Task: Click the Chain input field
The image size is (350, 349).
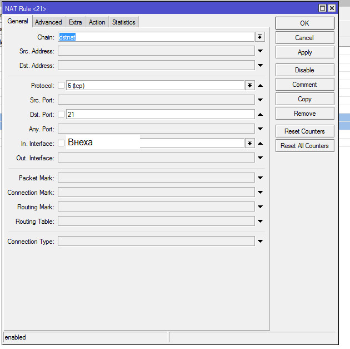Action: [x=156, y=37]
